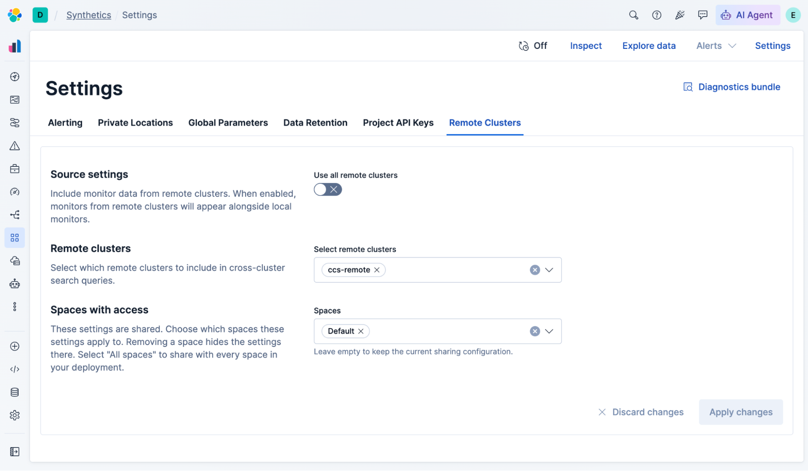Remove the ccs-remote cluster pill

click(377, 270)
